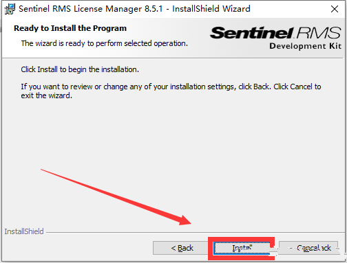
Task: Click the Install button to begin installation
Action: (x=242, y=248)
